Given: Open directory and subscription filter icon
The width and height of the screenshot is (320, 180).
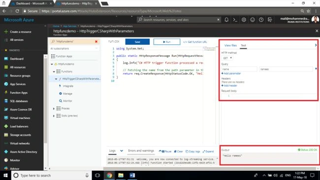Looking at the screenshot, I should click(270, 20).
